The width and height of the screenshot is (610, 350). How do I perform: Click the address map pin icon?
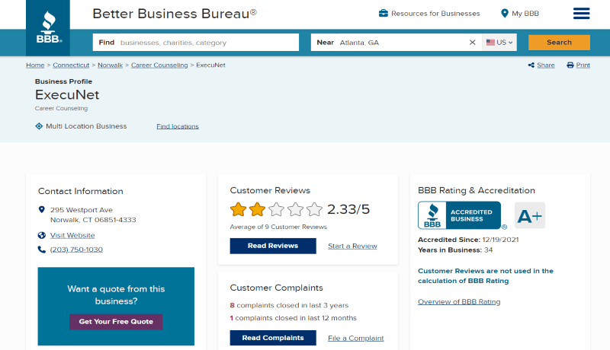[x=42, y=209]
